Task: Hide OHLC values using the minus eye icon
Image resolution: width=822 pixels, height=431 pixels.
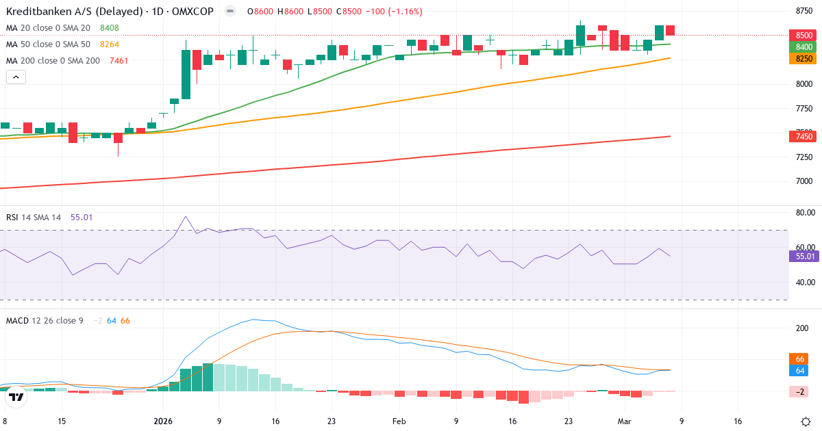Action: point(229,12)
